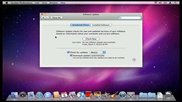
Task: Open GarageBand guitar icon in Dock
Action: 114,95
